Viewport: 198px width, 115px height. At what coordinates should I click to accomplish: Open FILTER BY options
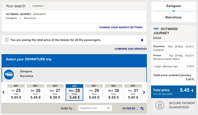point(130,109)
